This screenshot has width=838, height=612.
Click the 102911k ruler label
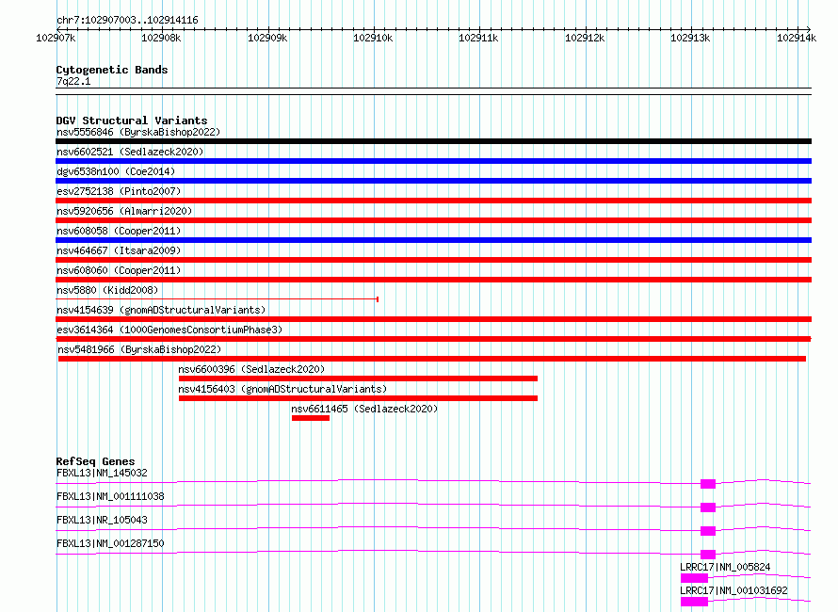point(479,38)
